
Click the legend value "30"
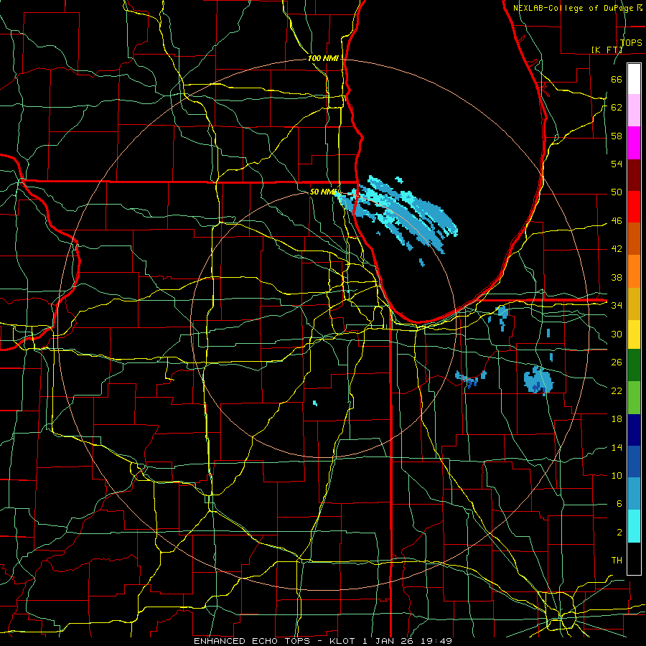pyautogui.click(x=617, y=334)
